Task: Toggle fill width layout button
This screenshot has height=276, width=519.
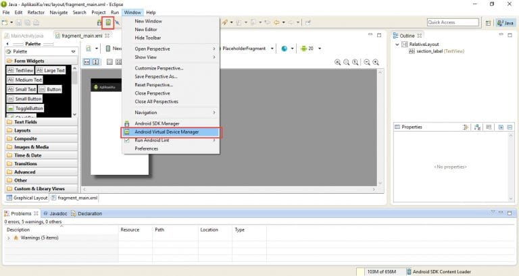Action: 86,62
